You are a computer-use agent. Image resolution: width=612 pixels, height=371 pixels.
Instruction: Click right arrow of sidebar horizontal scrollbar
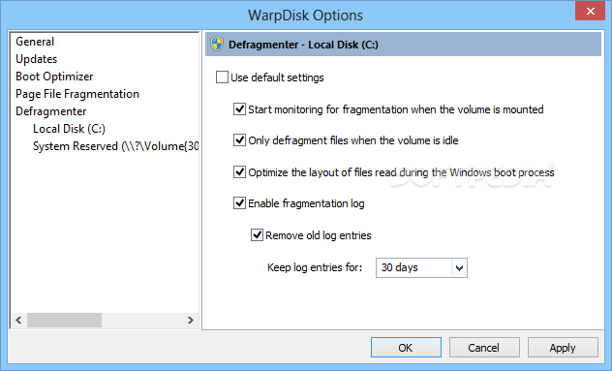click(191, 321)
